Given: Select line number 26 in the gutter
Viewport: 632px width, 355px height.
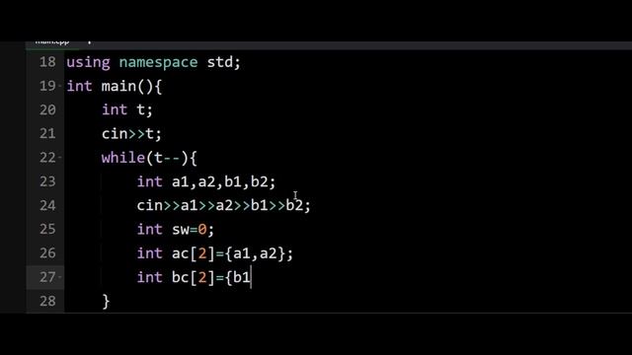Looking at the screenshot, I should tap(47, 253).
